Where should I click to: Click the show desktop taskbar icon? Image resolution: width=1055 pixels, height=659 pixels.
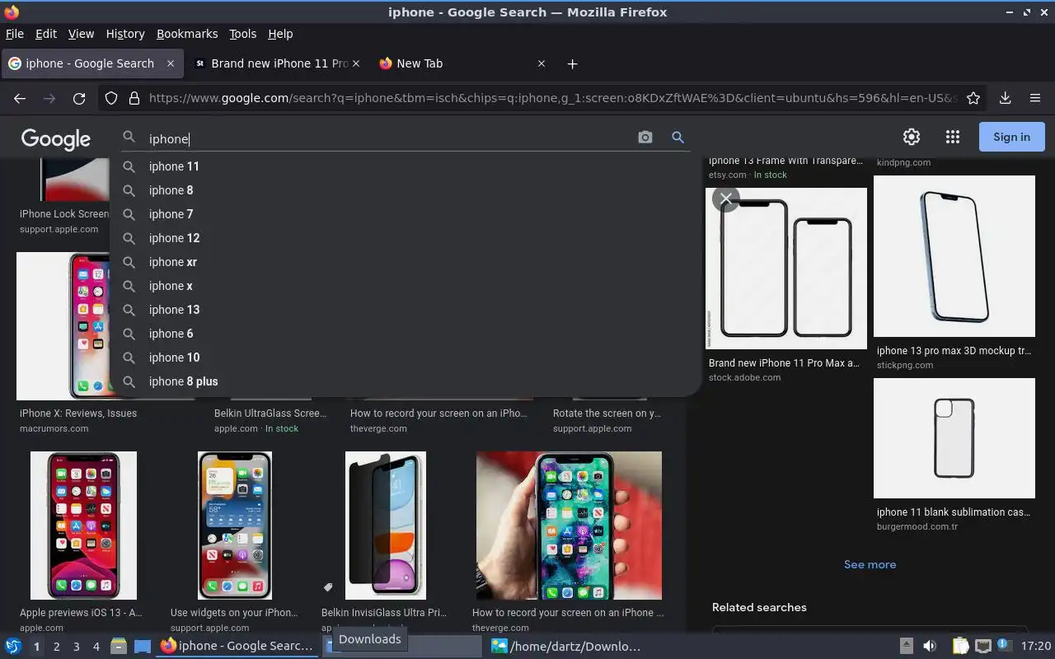coord(143,647)
